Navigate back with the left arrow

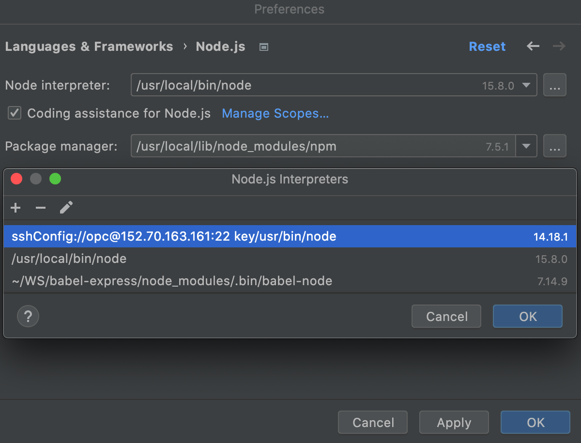[x=533, y=46]
